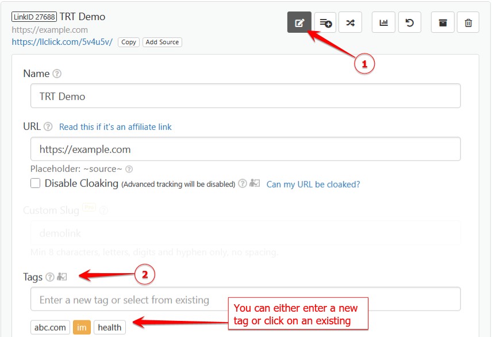
Task: Click the video tutorial icon next to Tags
Action: [x=62, y=277]
